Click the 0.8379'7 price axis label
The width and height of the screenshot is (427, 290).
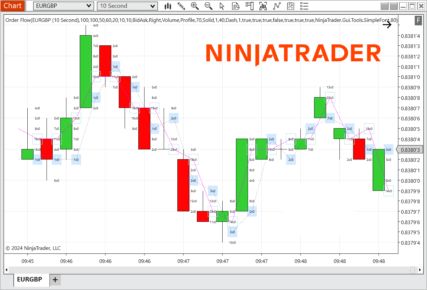tap(410, 211)
